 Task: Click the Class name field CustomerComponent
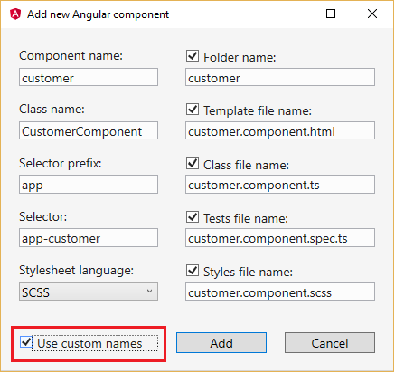89,130
